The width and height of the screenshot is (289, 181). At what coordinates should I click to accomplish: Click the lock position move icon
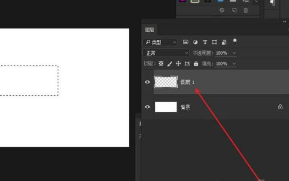[x=178, y=64]
